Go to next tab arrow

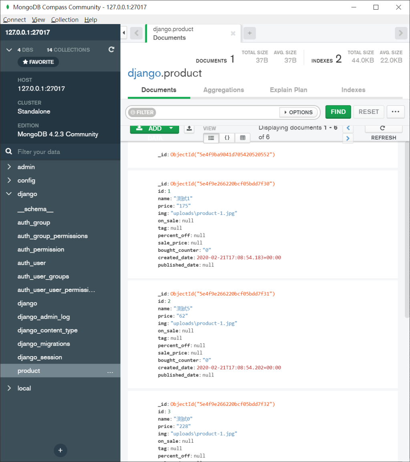(400, 33)
